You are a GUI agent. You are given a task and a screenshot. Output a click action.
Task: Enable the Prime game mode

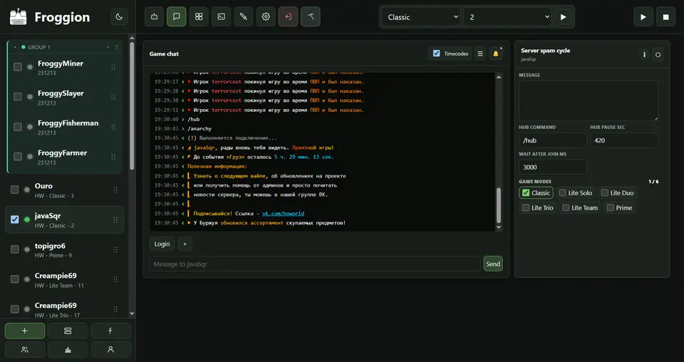pos(611,207)
